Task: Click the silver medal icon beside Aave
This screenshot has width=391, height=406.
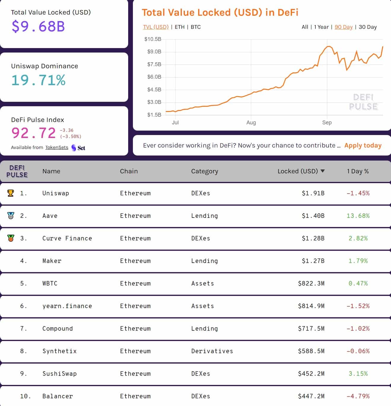Action: click(11, 216)
